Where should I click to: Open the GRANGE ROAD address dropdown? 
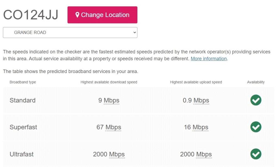tap(70, 32)
